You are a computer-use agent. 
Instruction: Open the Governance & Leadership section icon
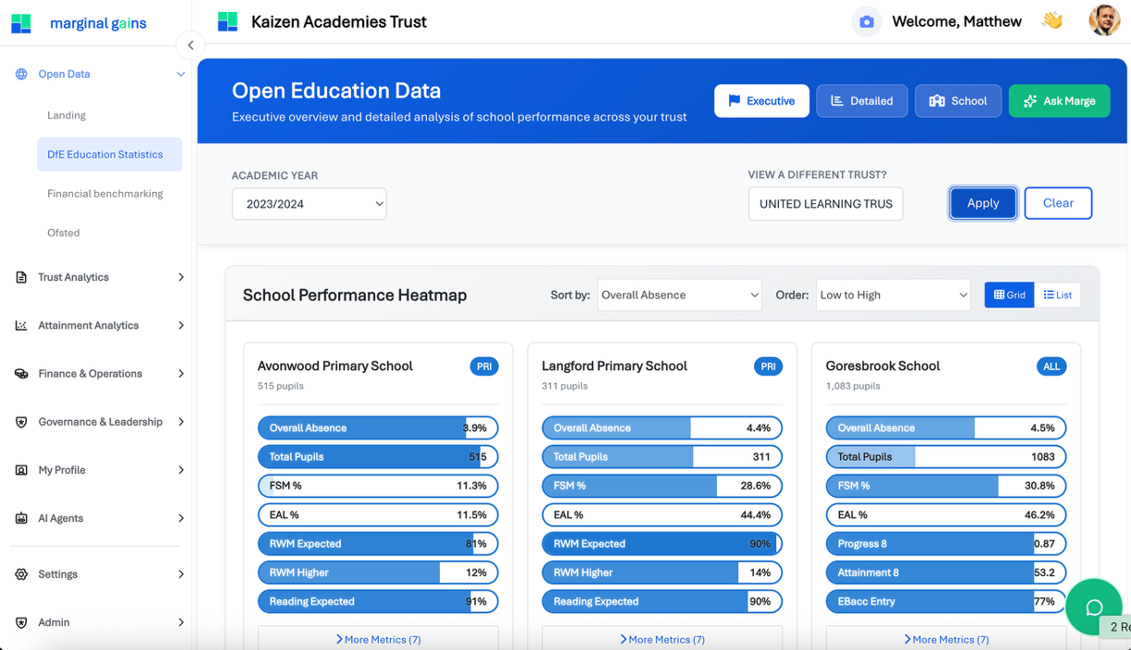[x=21, y=422]
